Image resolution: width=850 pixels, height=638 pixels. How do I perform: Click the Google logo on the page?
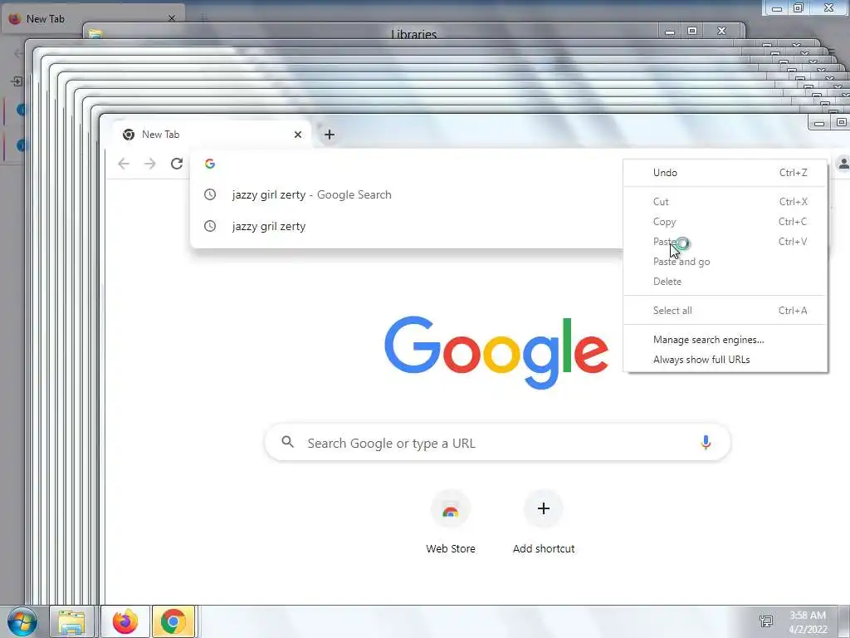tap(496, 352)
